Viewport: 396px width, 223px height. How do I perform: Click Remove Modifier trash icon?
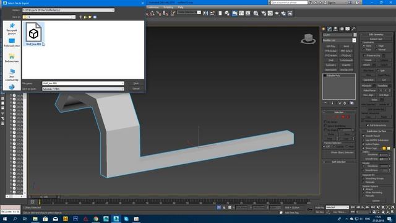[345, 103]
